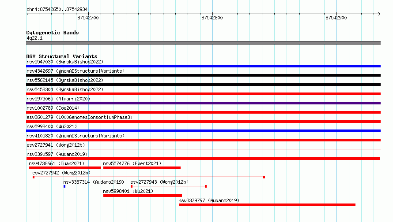Screen dimensions: 393x222
Task: Click the nsv3387314 (Audano2019) label
Action: pyautogui.click(x=94, y=182)
